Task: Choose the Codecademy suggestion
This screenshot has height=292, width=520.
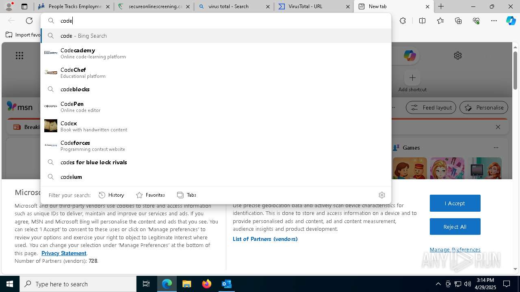Action: pos(216,53)
